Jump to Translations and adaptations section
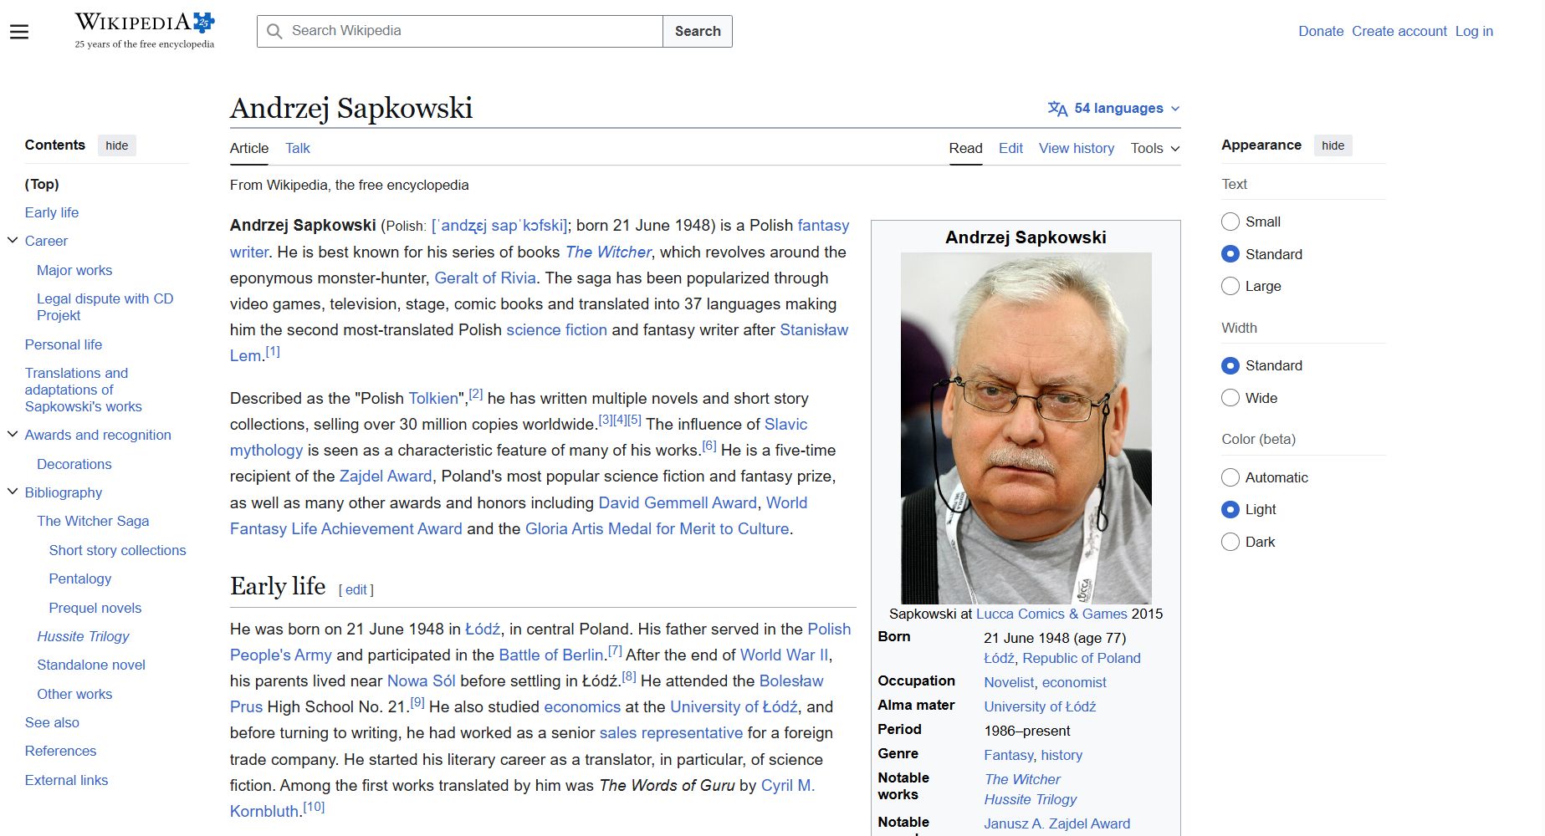The image size is (1545, 836). [84, 390]
